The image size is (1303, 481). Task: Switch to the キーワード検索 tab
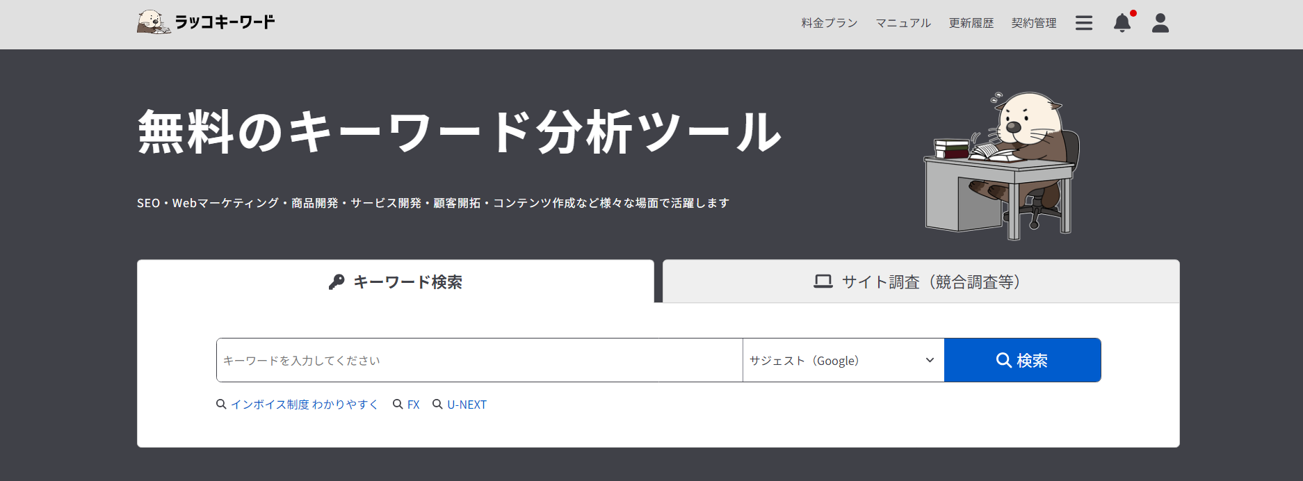pyautogui.click(x=396, y=282)
